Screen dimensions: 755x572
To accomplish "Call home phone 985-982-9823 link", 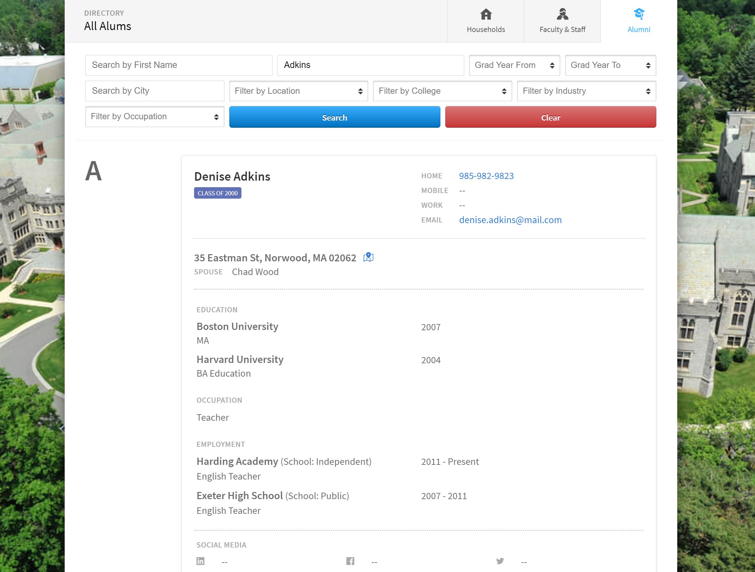I will point(486,176).
